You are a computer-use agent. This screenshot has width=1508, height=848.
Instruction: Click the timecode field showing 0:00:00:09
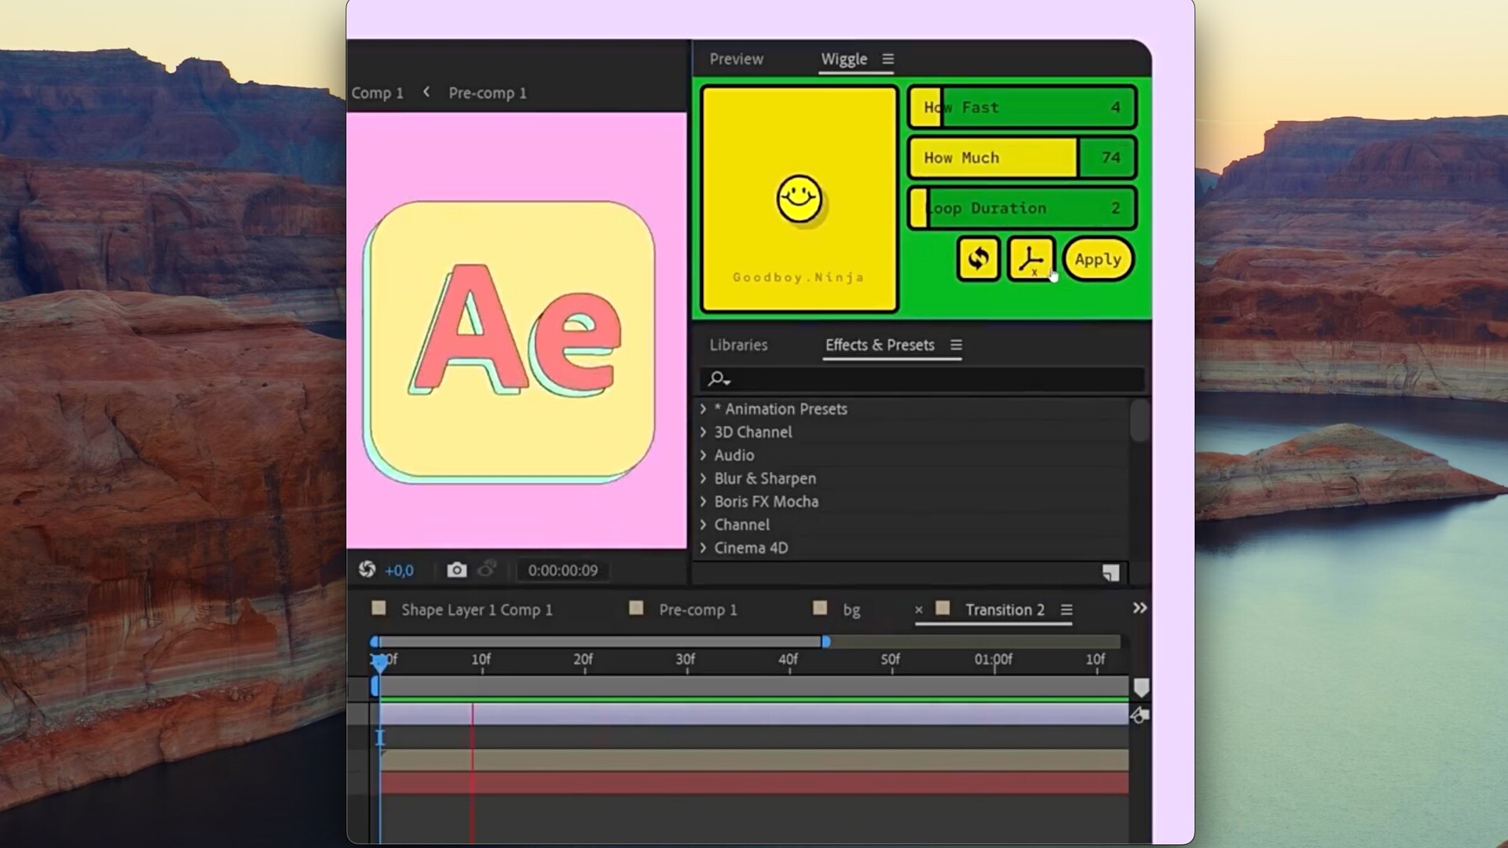click(x=562, y=570)
